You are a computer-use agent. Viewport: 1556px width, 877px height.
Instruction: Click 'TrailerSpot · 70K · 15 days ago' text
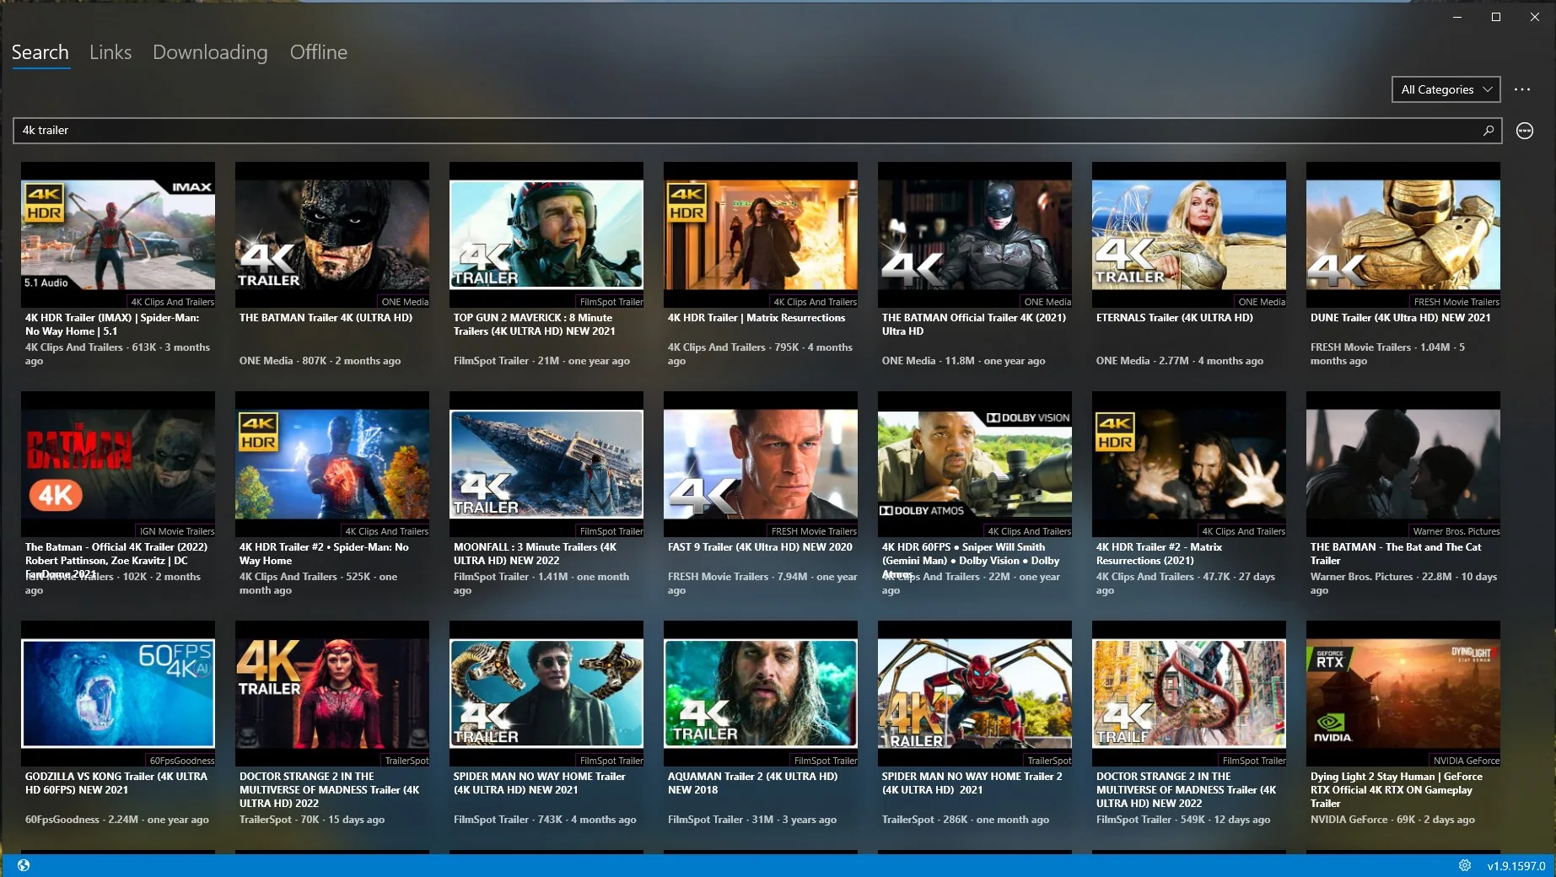(x=312, y=820)
